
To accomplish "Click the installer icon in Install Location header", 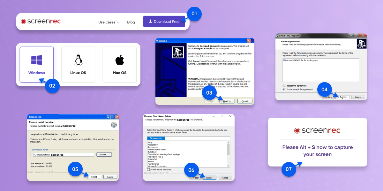I will click(x=114, y=124).
